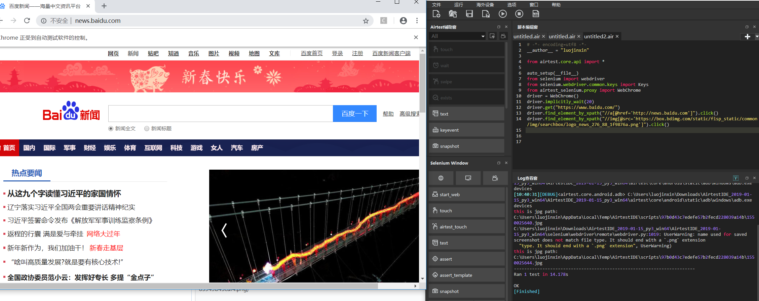This screenshot has width=759, height=301.
Task: Click the Log viewer filter icon
Action: pyautogui.click(x=736, y=178)
